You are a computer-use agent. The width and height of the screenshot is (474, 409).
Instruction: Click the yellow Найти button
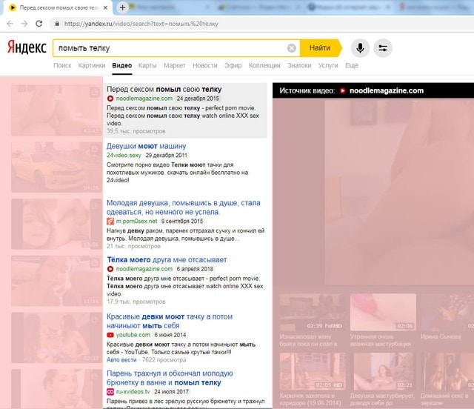321,48
